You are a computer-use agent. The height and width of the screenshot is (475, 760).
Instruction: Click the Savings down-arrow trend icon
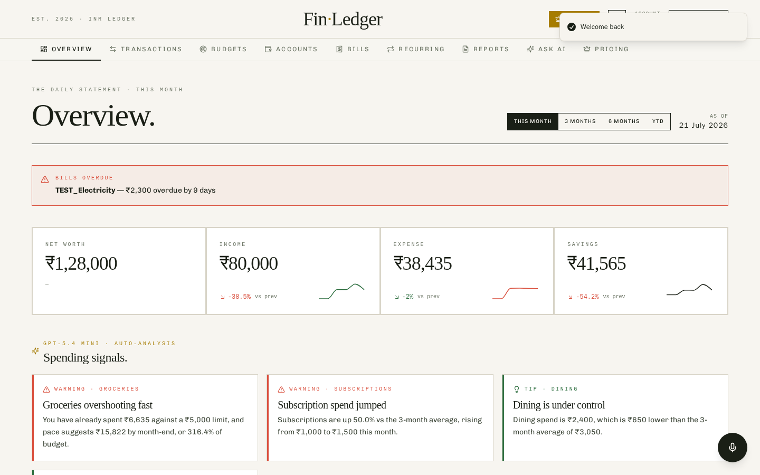pos(571,297)
